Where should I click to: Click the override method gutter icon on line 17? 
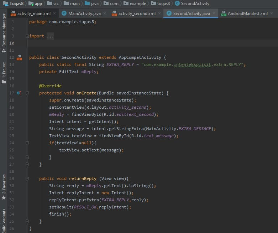[19, 93]
